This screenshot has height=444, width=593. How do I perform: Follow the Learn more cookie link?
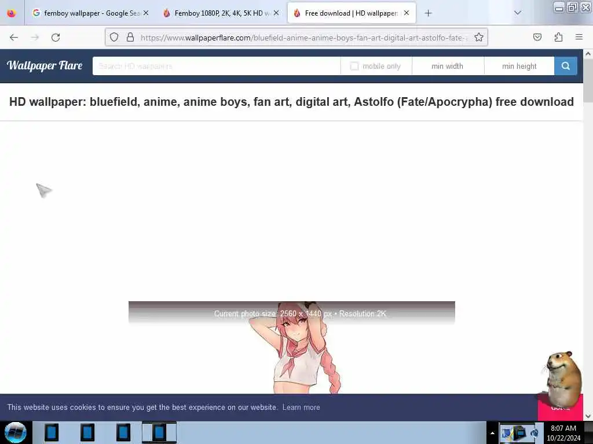[301, 408]
